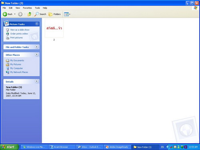This screenshot has height=150, width=200.
Task: Collapse the Details panel
Action: point(37,81)
